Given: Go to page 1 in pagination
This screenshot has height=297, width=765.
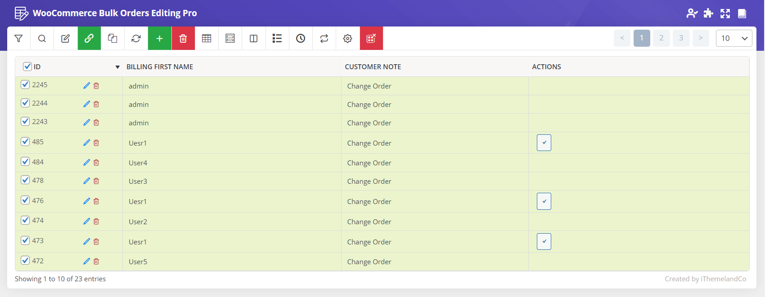Looking at the screenshot, I should point(642,38).
